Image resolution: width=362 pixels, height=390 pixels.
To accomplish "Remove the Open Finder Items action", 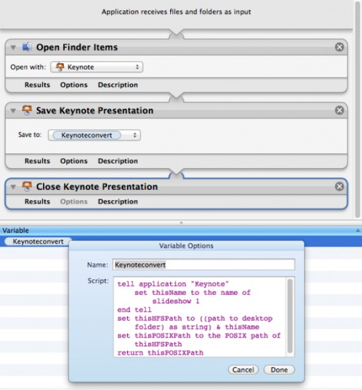I will 339,46.
